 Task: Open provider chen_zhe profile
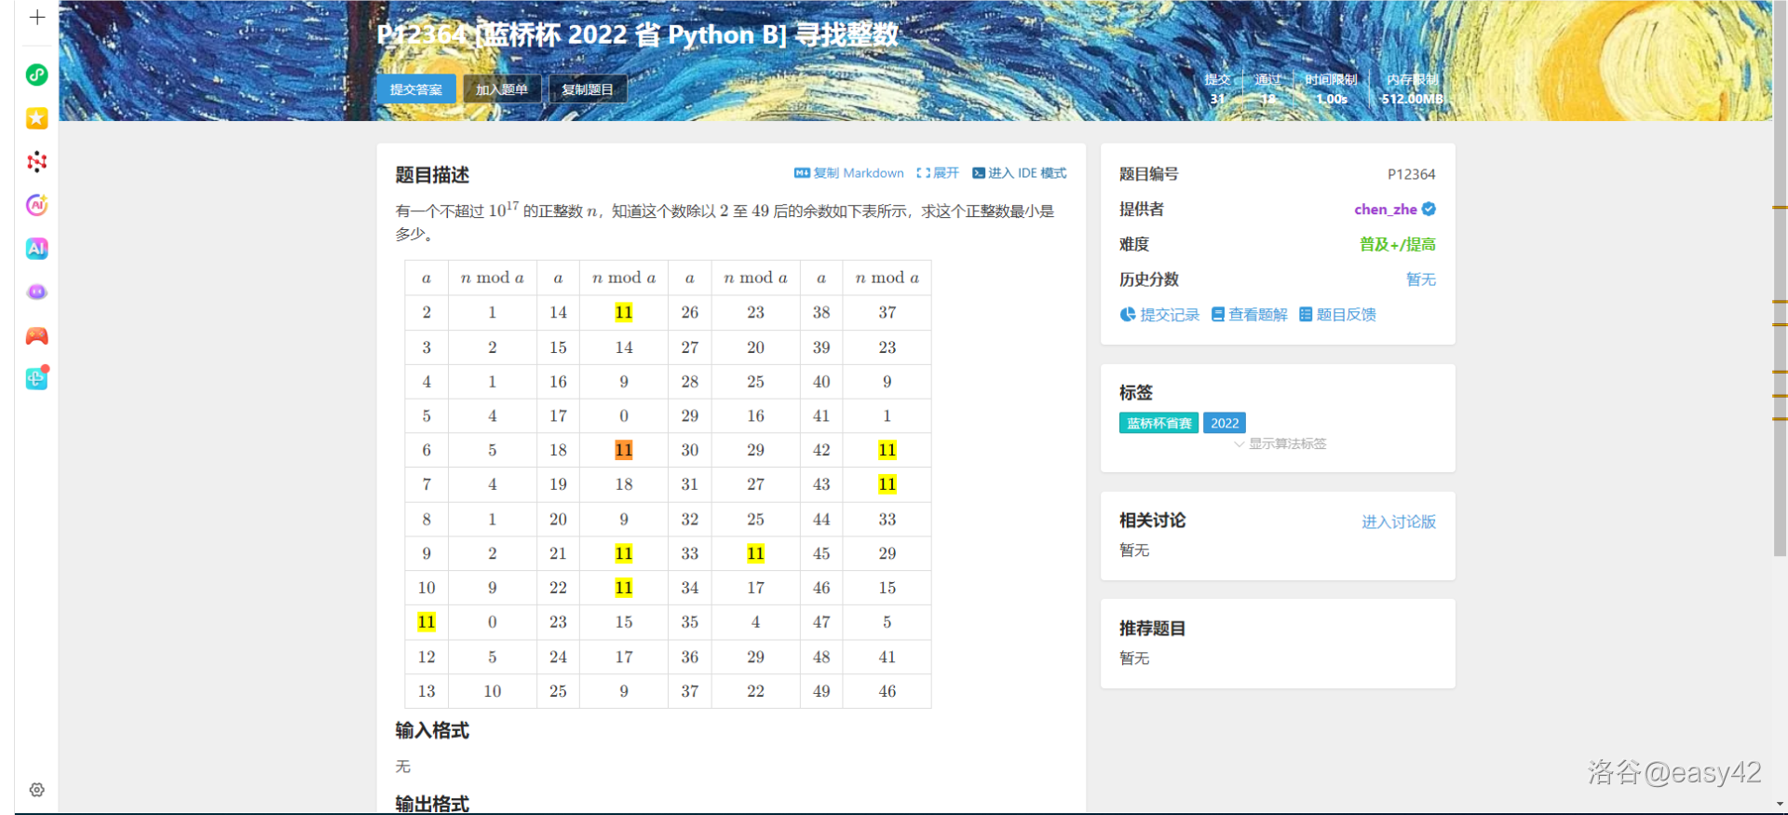coord(1386,210)
